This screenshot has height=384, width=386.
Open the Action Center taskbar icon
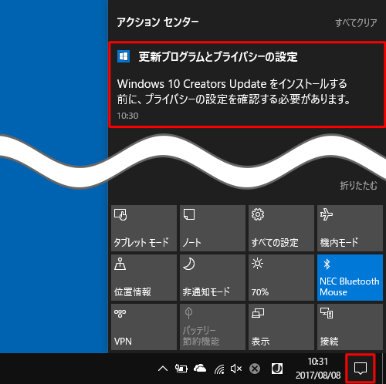point(361,369)
